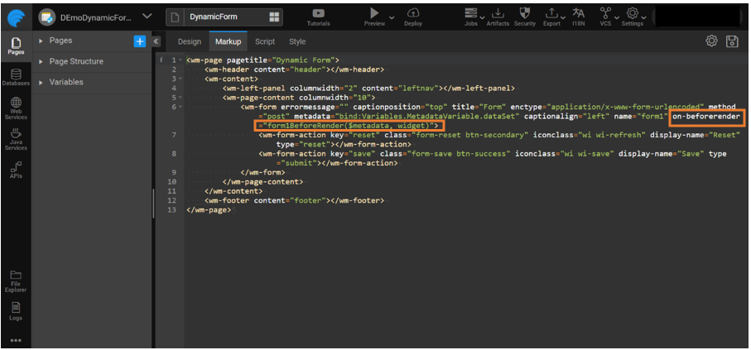Open the project name dropdown
This screenshot has height=350, width=751.
pyautogui.click(x=147, y=16)
